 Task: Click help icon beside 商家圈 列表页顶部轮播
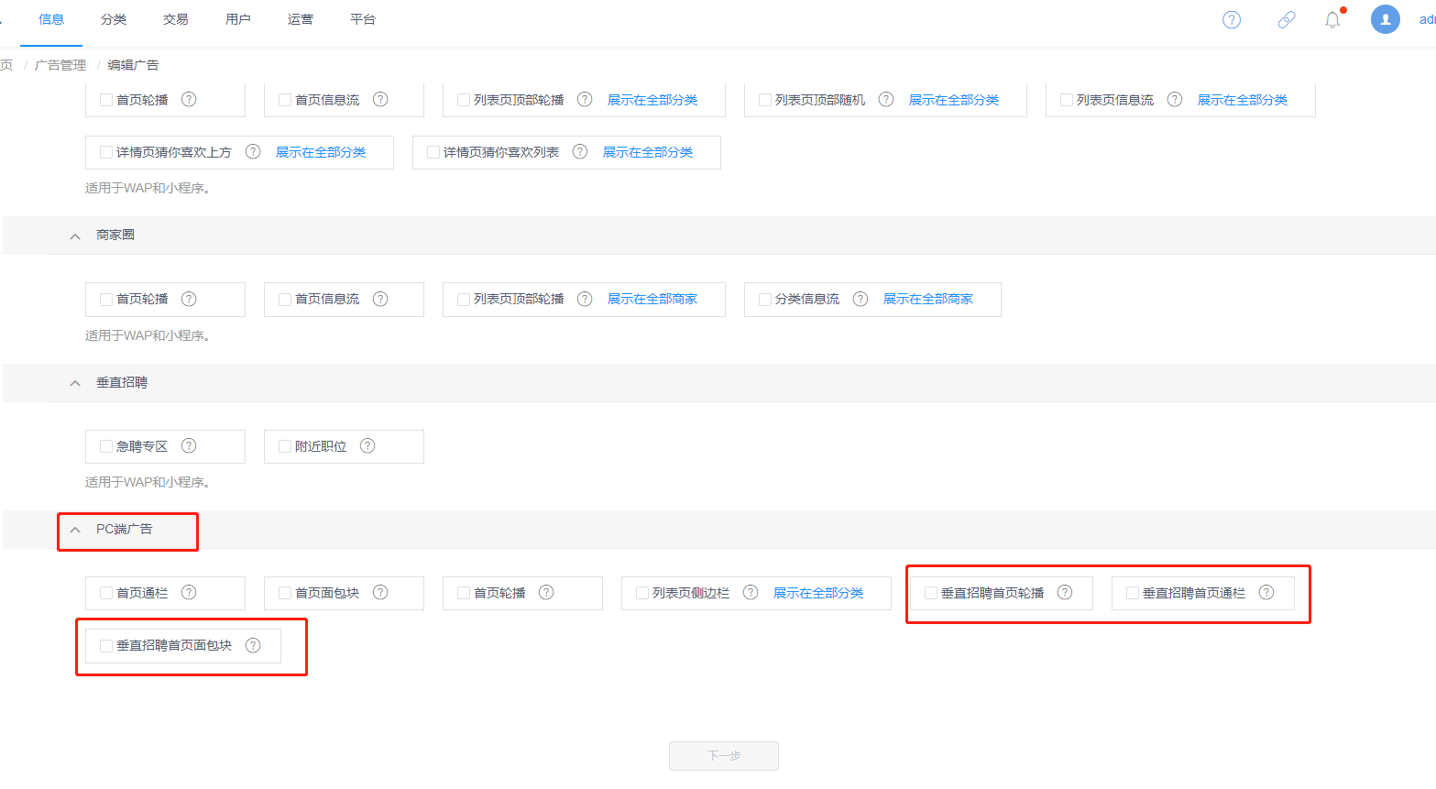coord(585,299)
